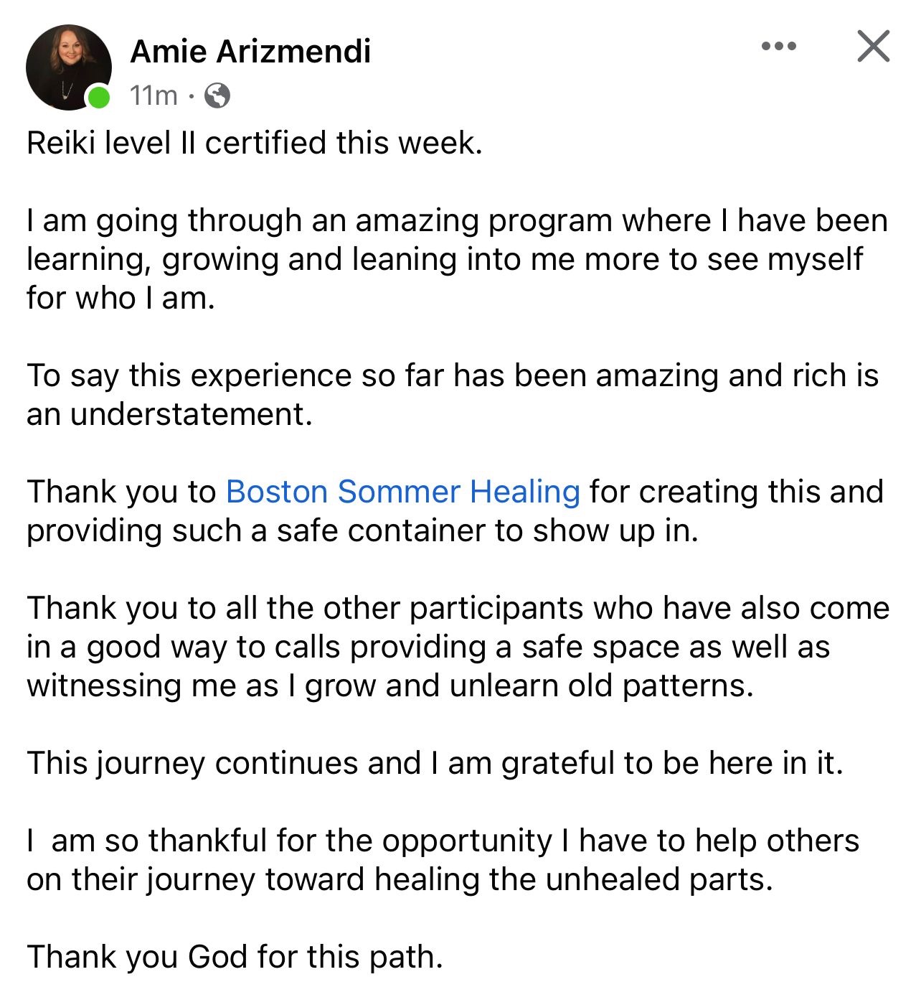Click the 11m post timestamp
The height and width of the screenshot is (982, 921).
point(153,95)
